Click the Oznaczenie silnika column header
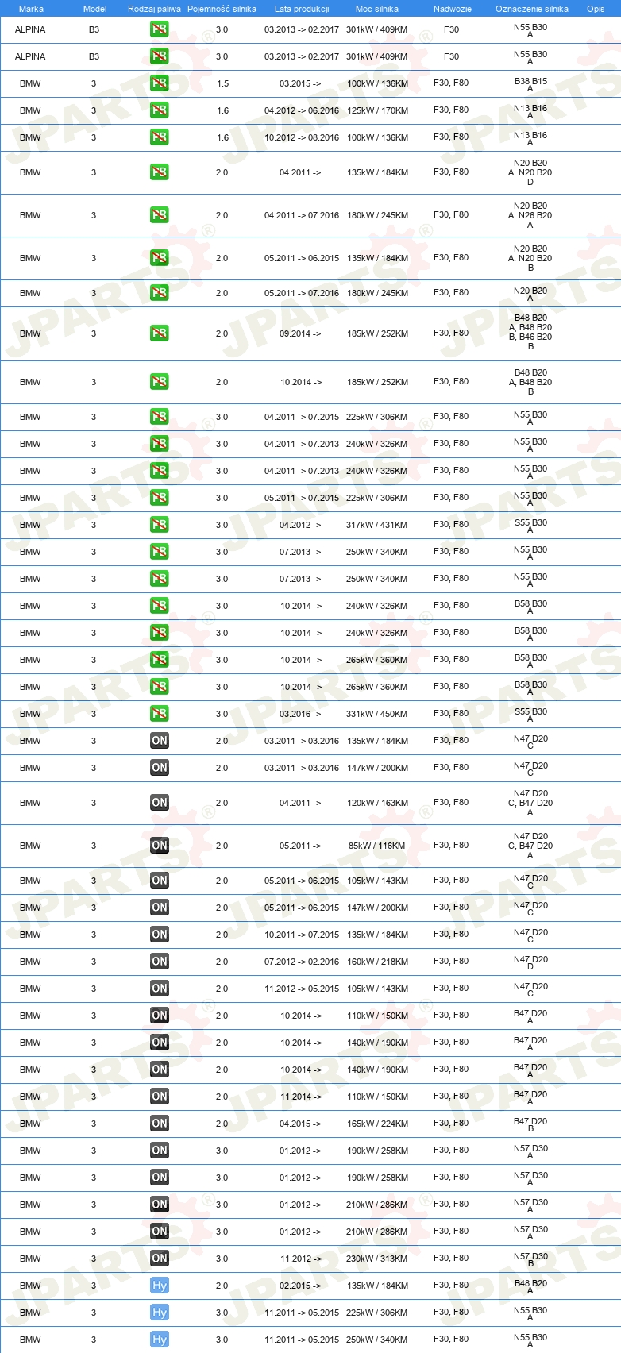621x1353 pixels. (532, 9)
